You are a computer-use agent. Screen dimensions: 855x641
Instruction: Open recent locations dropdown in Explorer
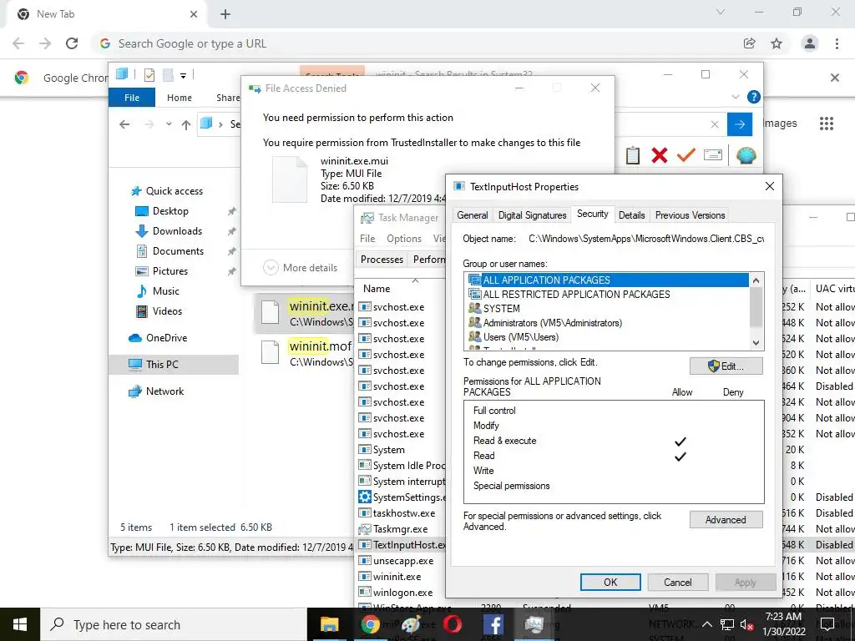coord(169,125)
